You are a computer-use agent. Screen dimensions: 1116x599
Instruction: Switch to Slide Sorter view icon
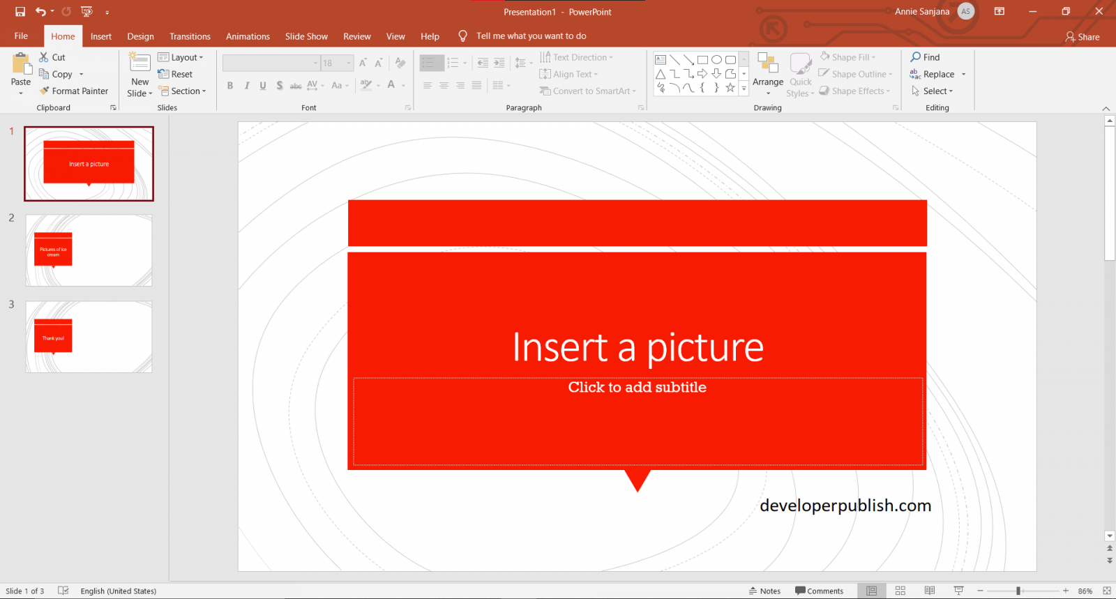click(900, 591)
